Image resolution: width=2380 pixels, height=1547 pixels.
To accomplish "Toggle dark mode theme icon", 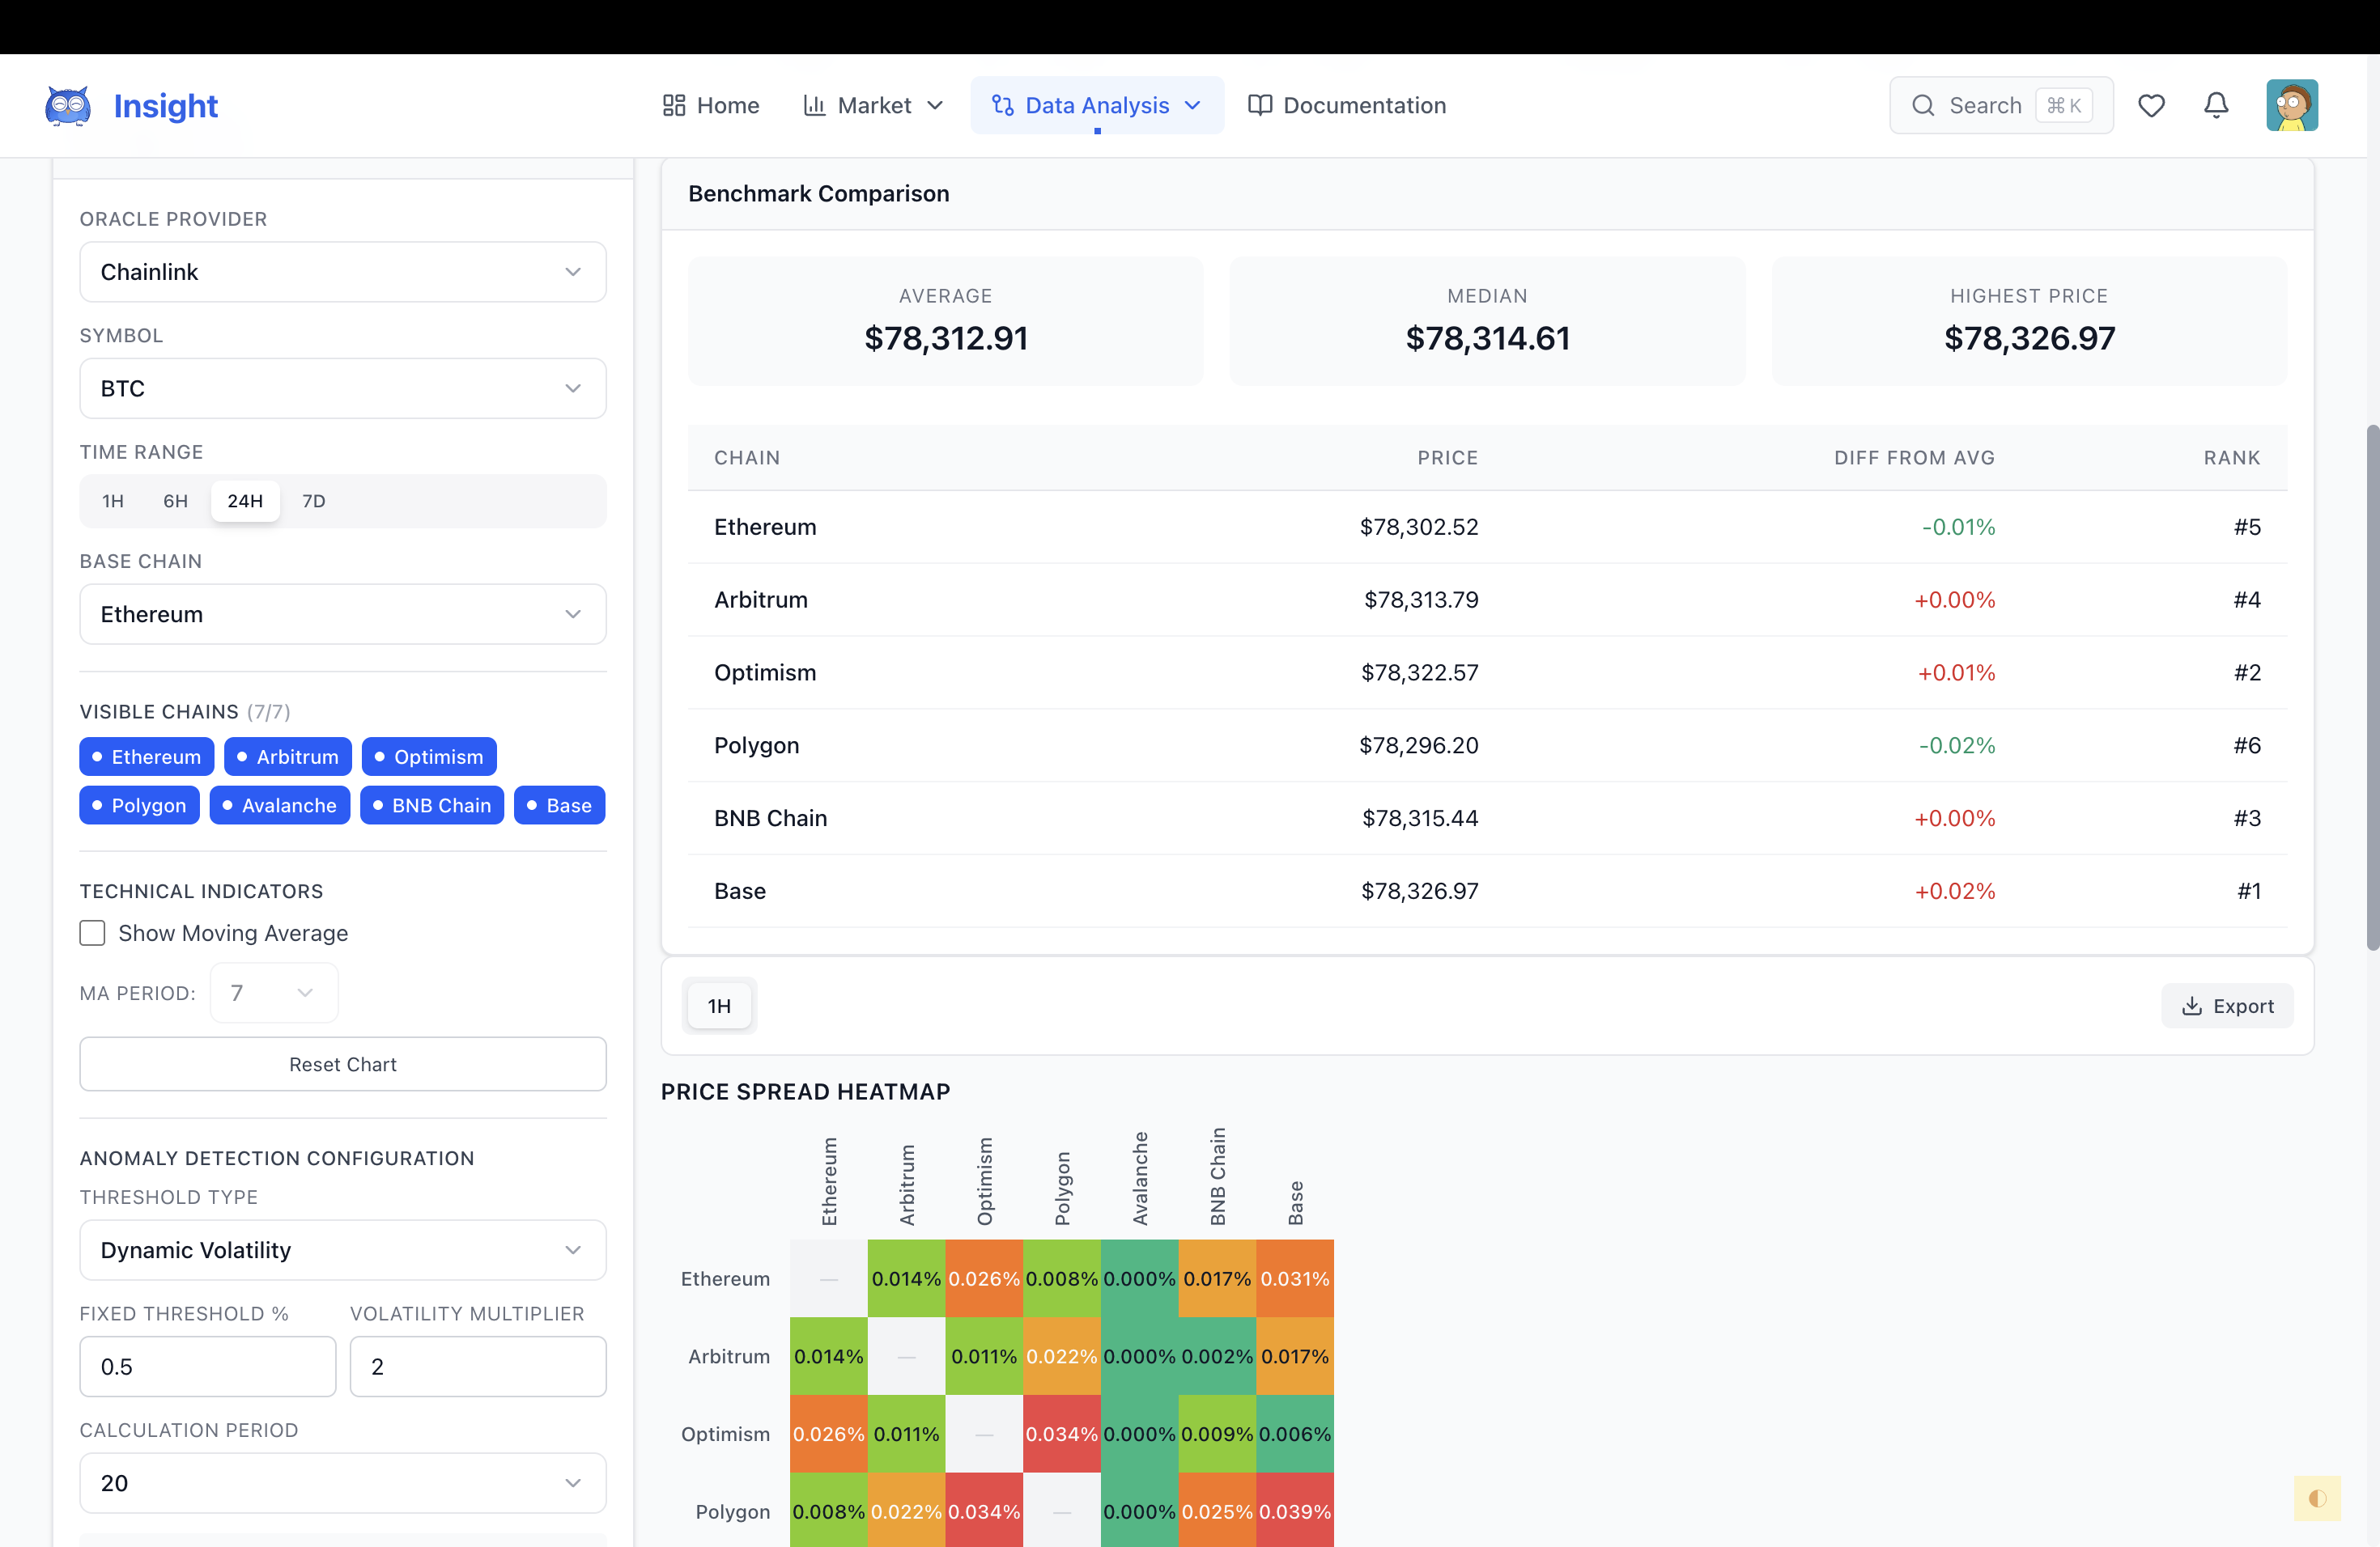I will click(2317, 1498).
